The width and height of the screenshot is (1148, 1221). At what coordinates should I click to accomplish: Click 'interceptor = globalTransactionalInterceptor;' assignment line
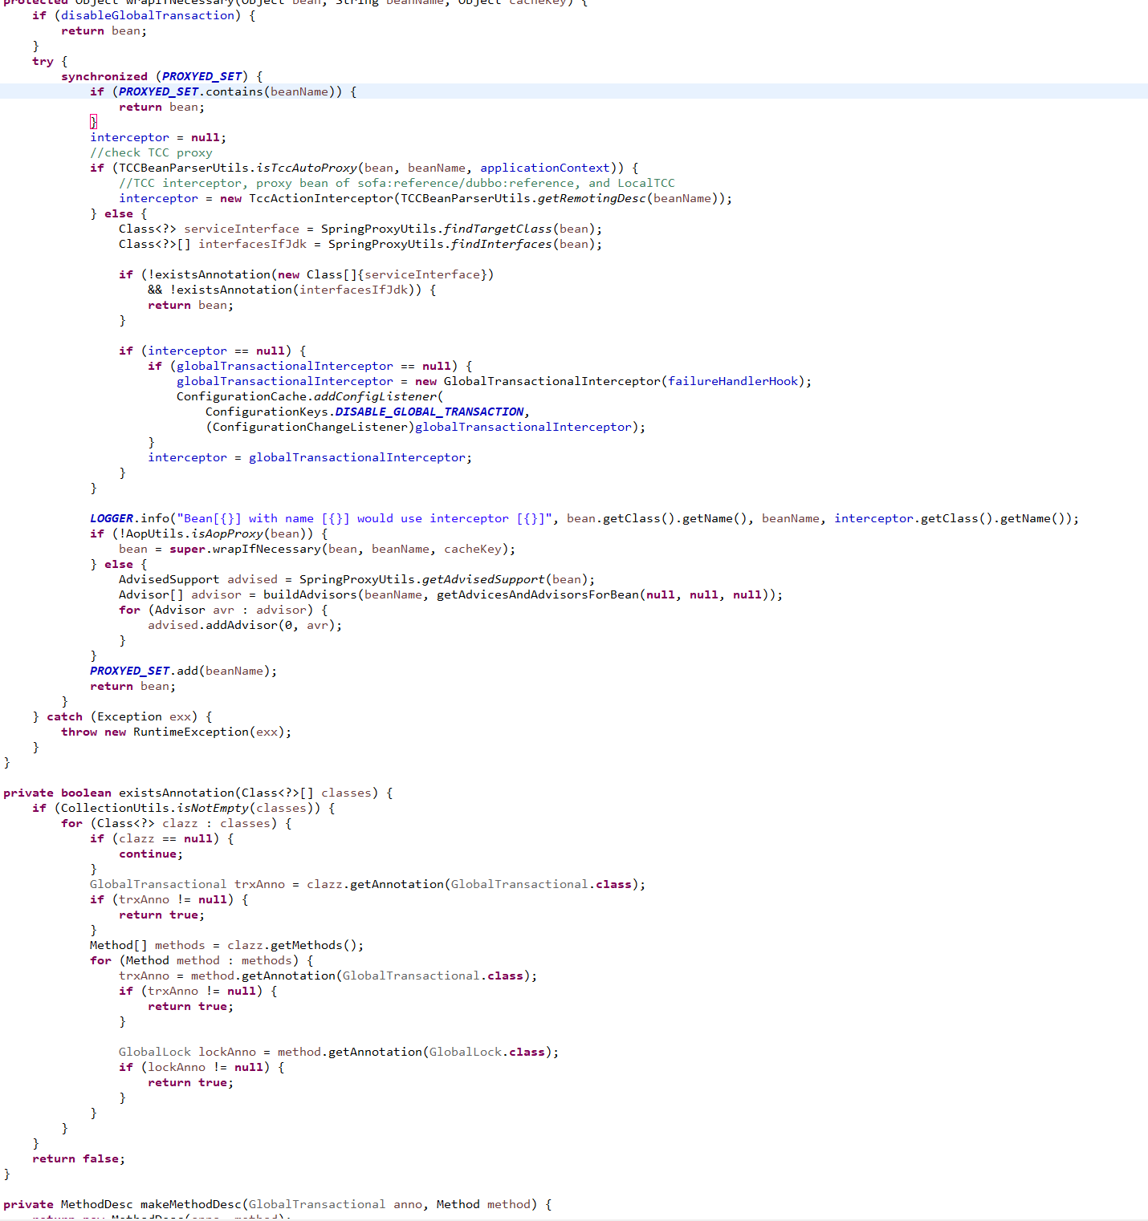pos(310,457)
